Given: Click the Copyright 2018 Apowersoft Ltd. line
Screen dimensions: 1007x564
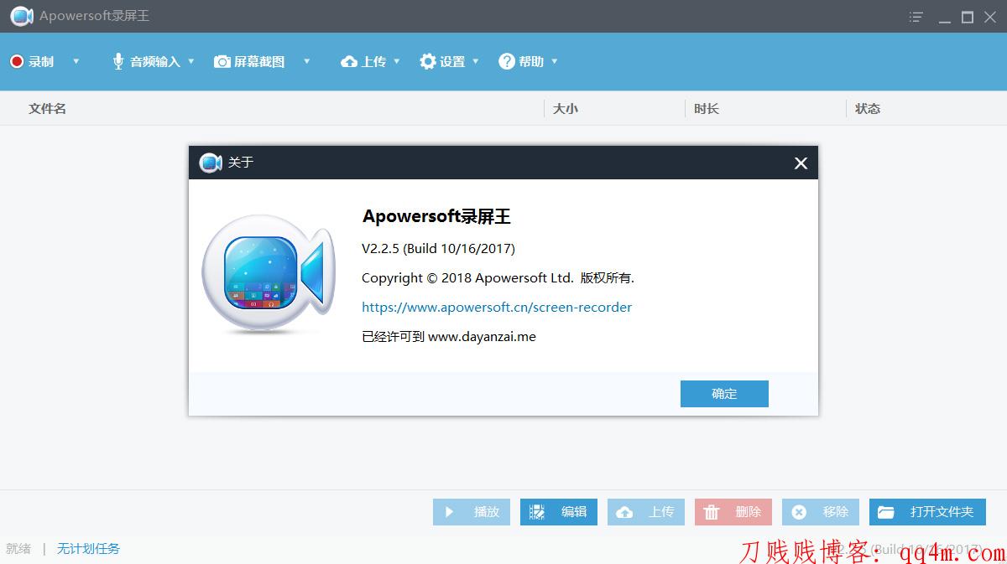Looking at the screenshot, I should click(498, 277).
